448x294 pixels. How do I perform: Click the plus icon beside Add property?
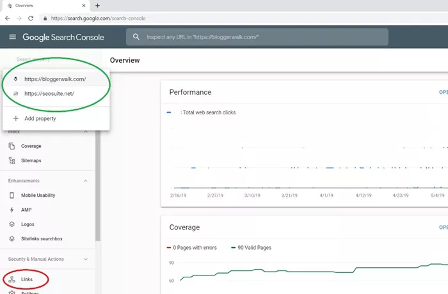[16, 118]
